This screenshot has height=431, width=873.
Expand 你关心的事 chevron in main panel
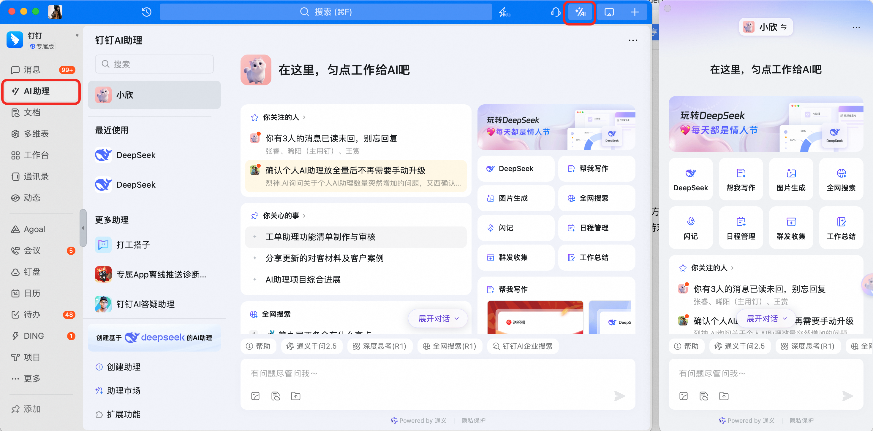[304, 216]
